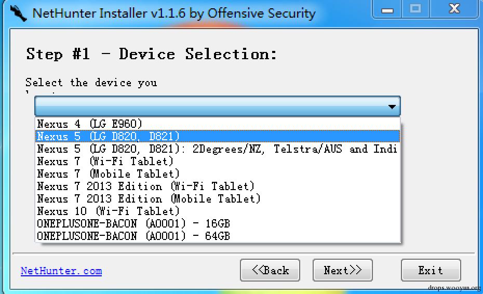Go back with the <<Back button
Image resolution: width=483 pixels, height=294 pixels.
click(270, 270)
